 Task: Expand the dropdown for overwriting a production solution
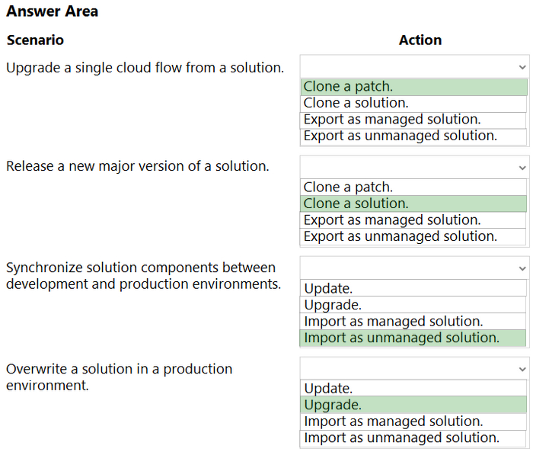(x=414, y=368)
